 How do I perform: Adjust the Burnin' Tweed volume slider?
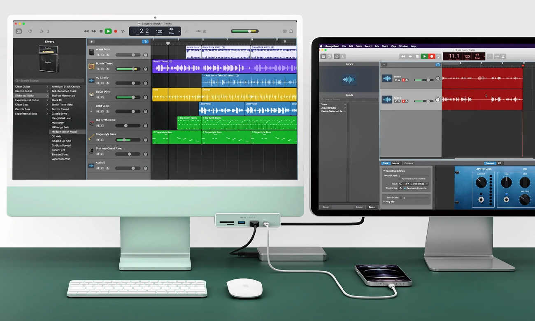tap(133, 69)
